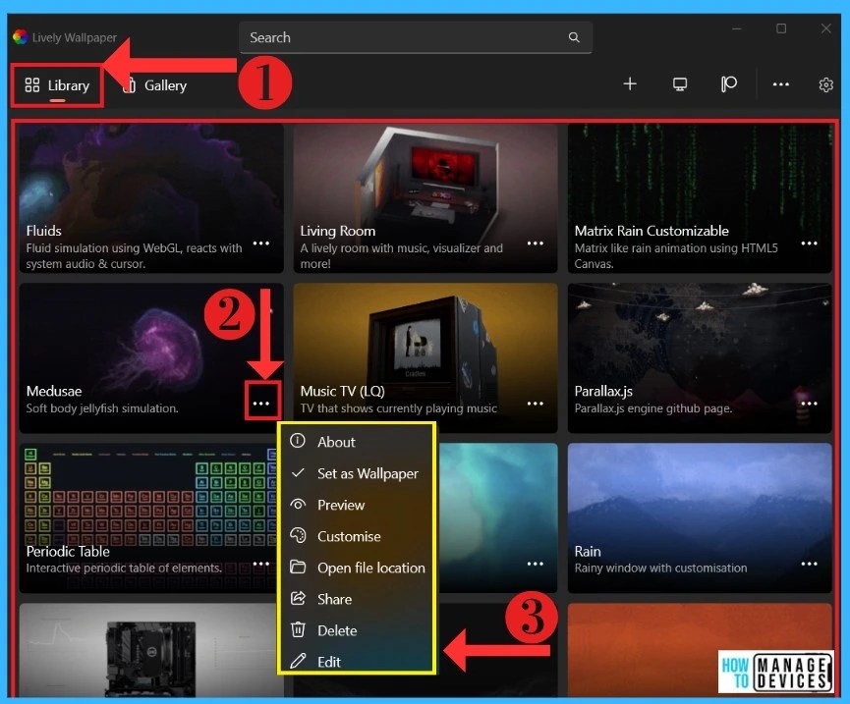
Task: Open the toolbar ellipsis more options icon
Action: pos(780,85)
